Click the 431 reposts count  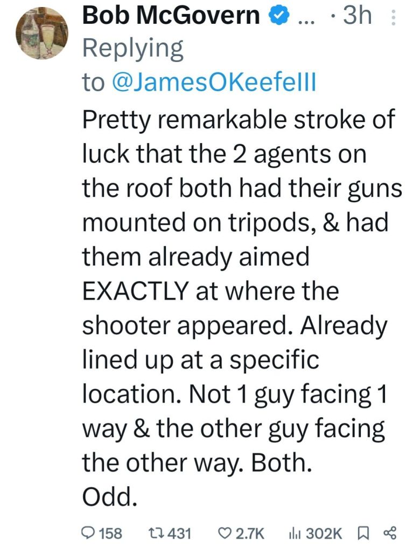click(x=180, y=533)
